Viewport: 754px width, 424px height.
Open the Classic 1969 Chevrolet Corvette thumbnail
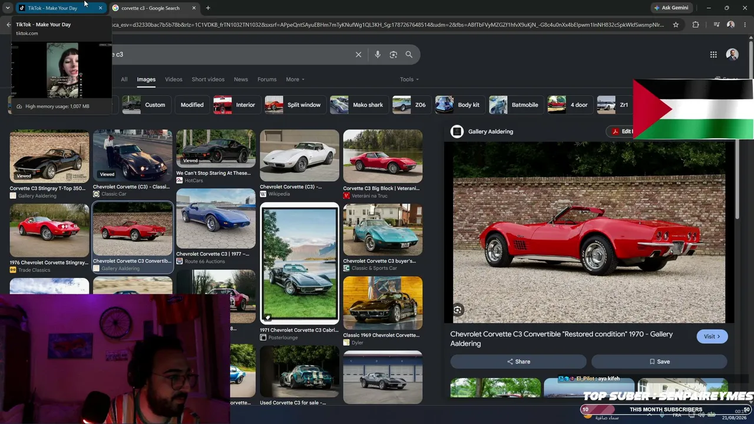tap(383, 303)
